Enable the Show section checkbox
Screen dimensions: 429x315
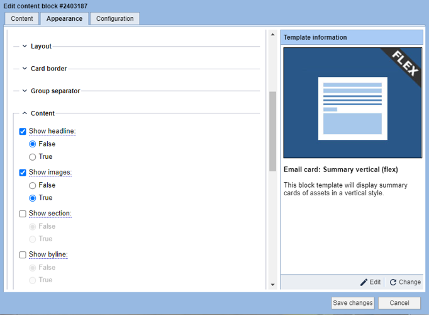23,214
